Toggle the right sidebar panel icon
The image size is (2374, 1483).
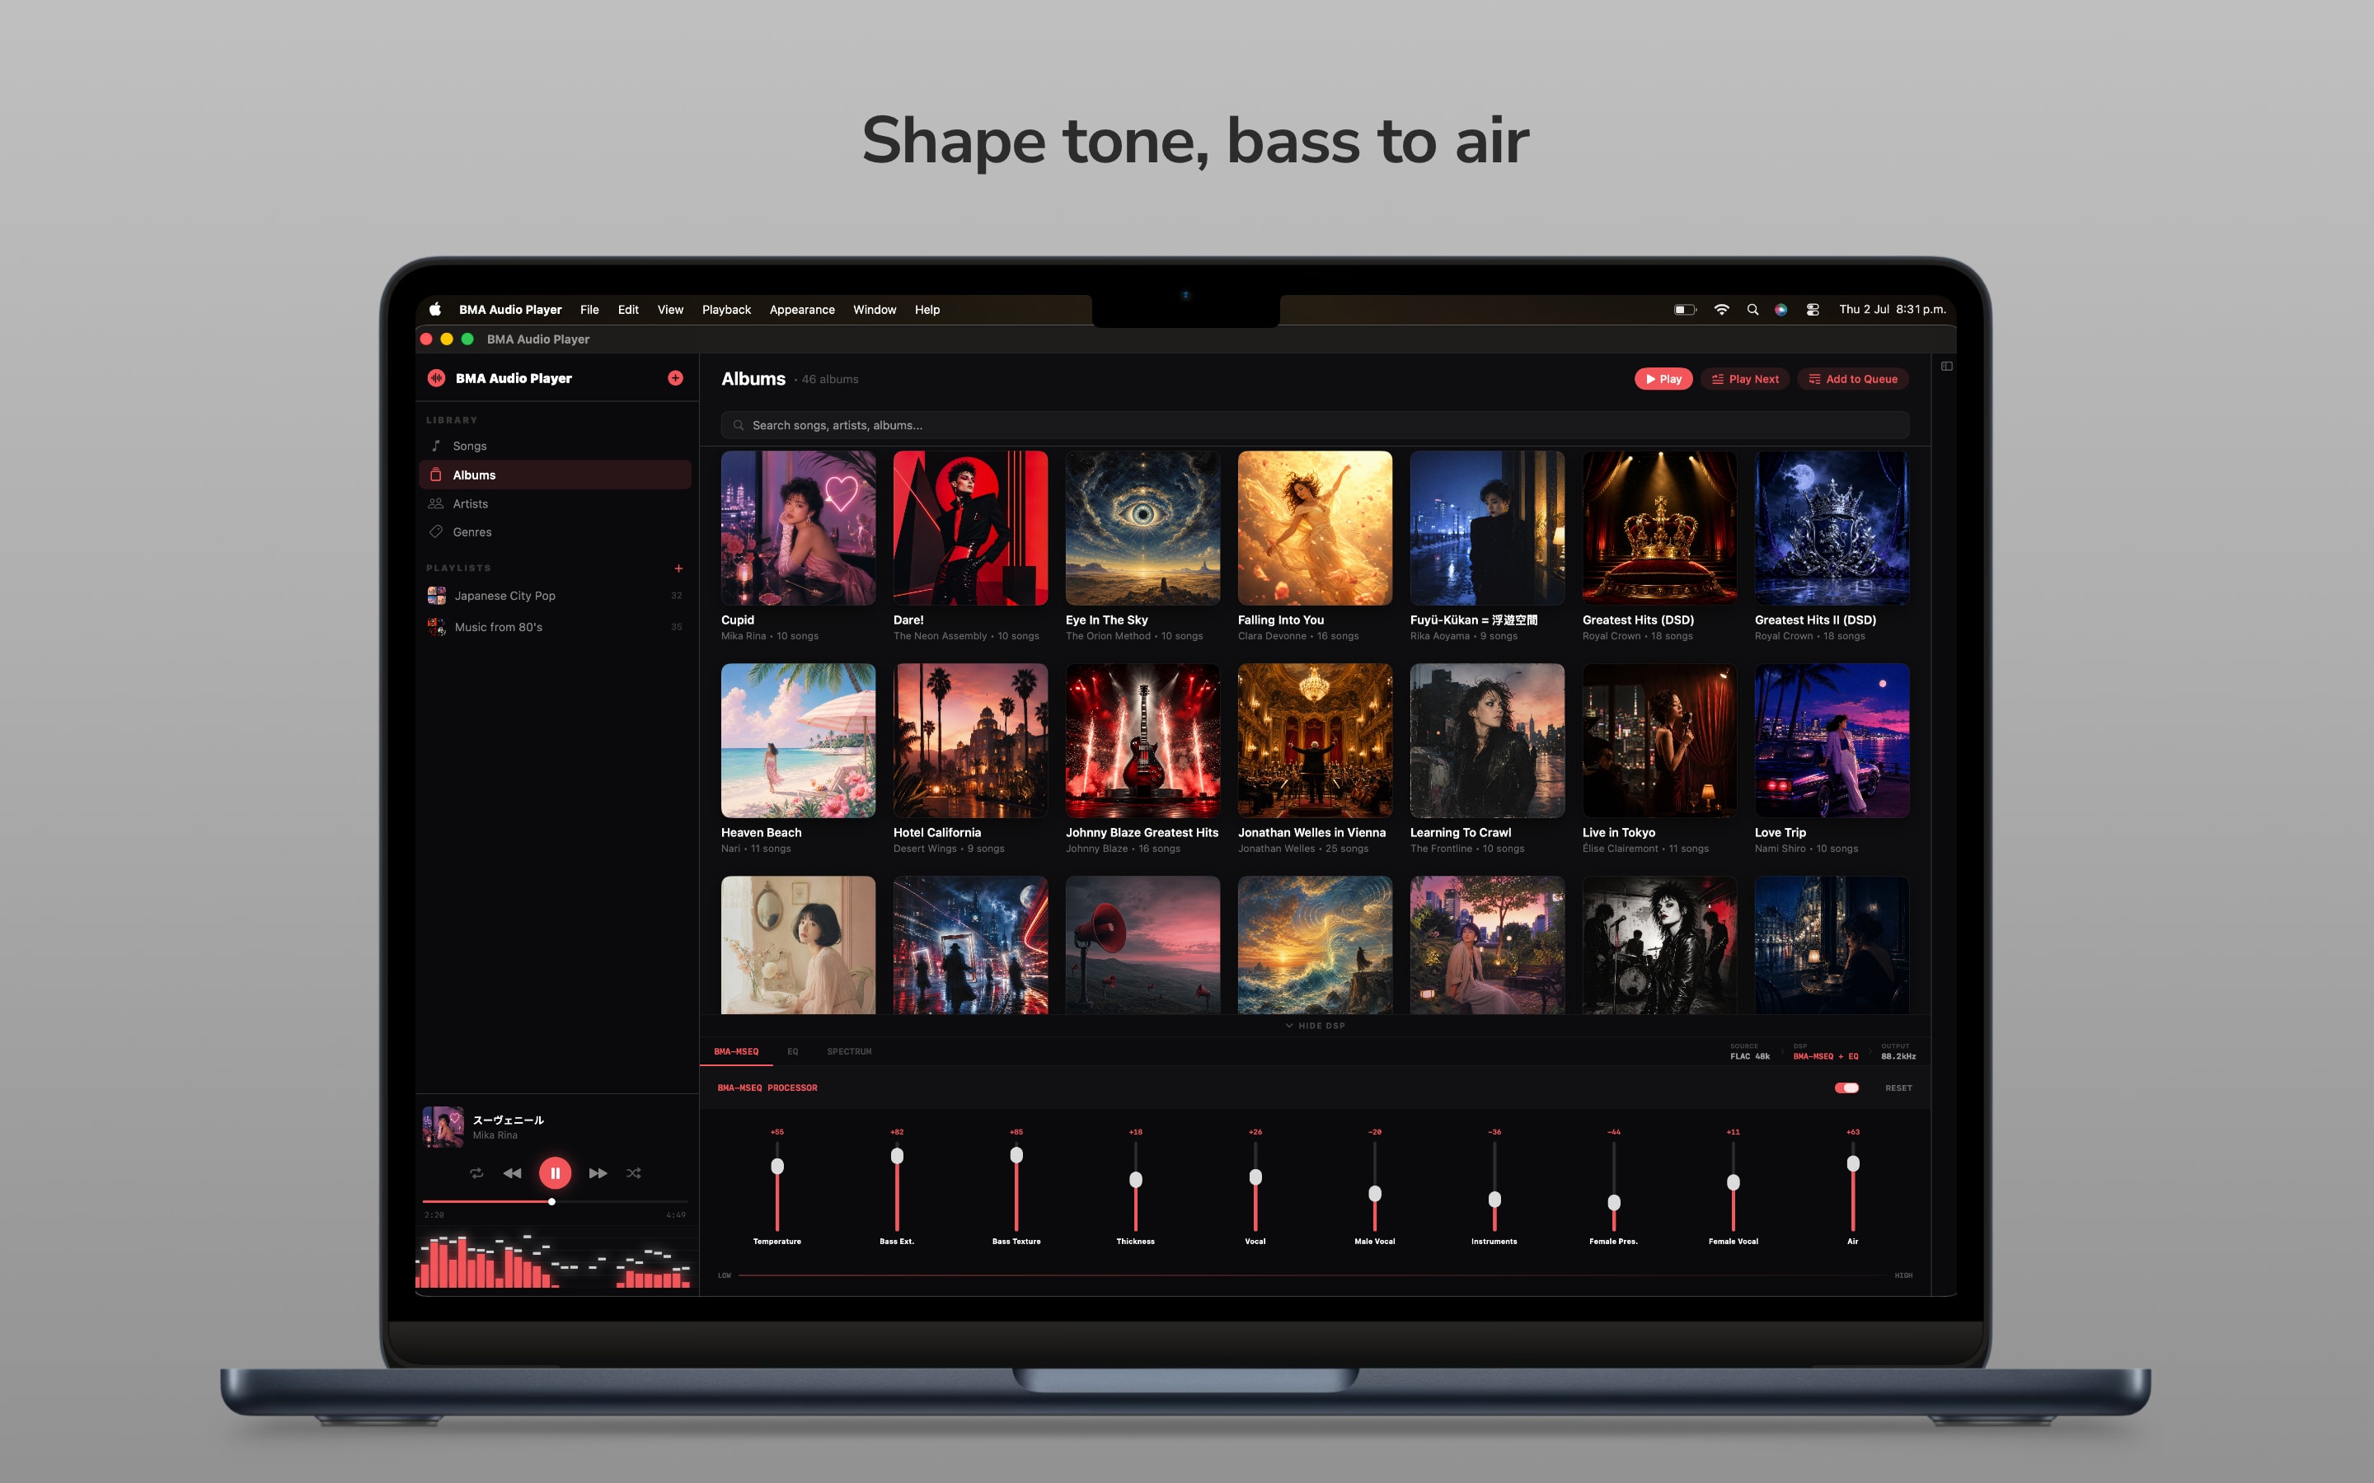[1946, 366]
